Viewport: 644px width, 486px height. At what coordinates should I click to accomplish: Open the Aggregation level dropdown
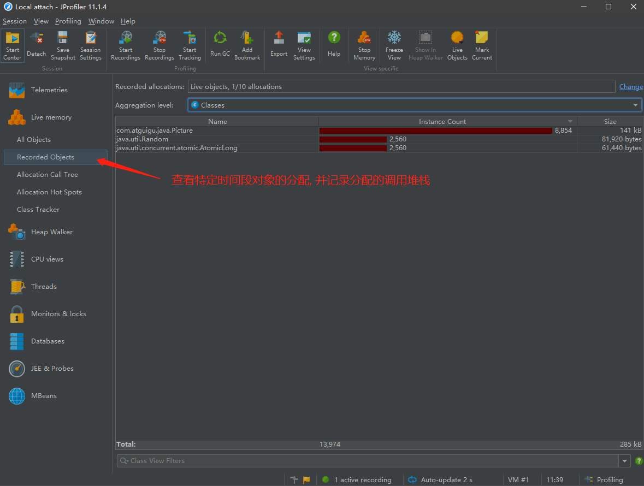click(x=635, y=105)
